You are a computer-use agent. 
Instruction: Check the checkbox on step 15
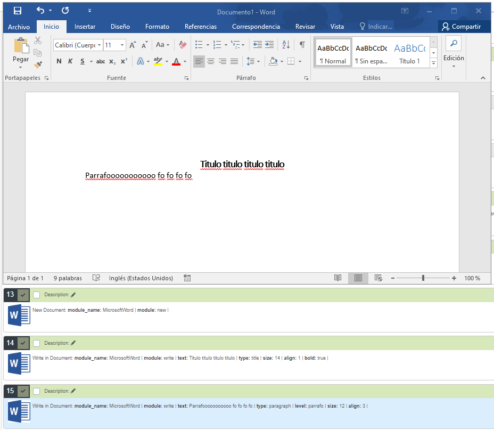click(x=37, y=391)
